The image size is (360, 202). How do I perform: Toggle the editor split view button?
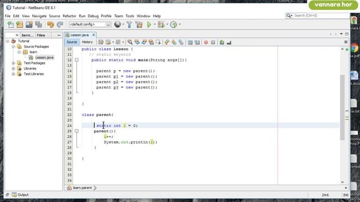346,42
